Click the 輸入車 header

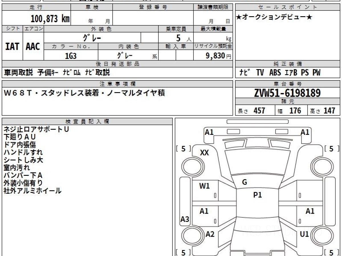pyautogui.click(x=176, y=46)
